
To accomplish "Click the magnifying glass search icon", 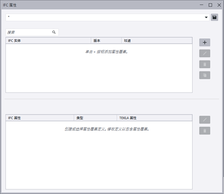I will click(54, 32).
